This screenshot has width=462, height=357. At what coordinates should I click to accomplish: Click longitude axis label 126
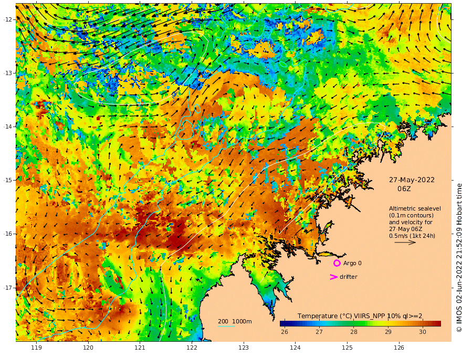coord(399,348)
